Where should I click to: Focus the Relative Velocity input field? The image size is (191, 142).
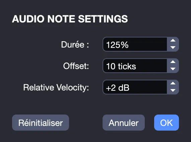(x=135, y=87)
